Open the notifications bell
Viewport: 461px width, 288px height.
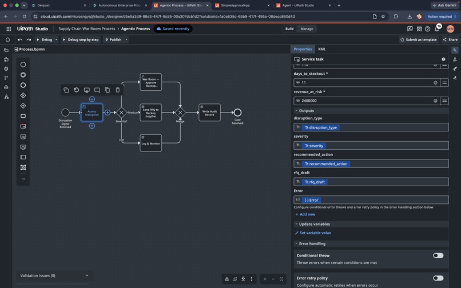(x=437, y=29)
